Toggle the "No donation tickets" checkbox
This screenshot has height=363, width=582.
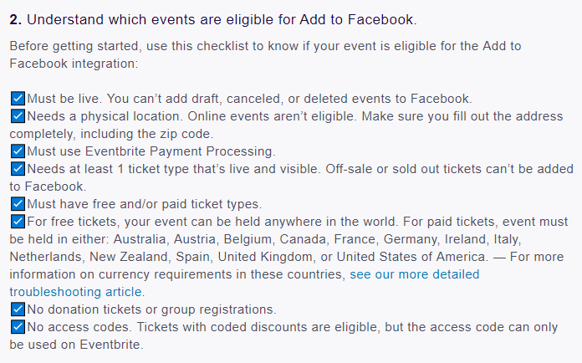pyautogui.click(x=18, y=309)
